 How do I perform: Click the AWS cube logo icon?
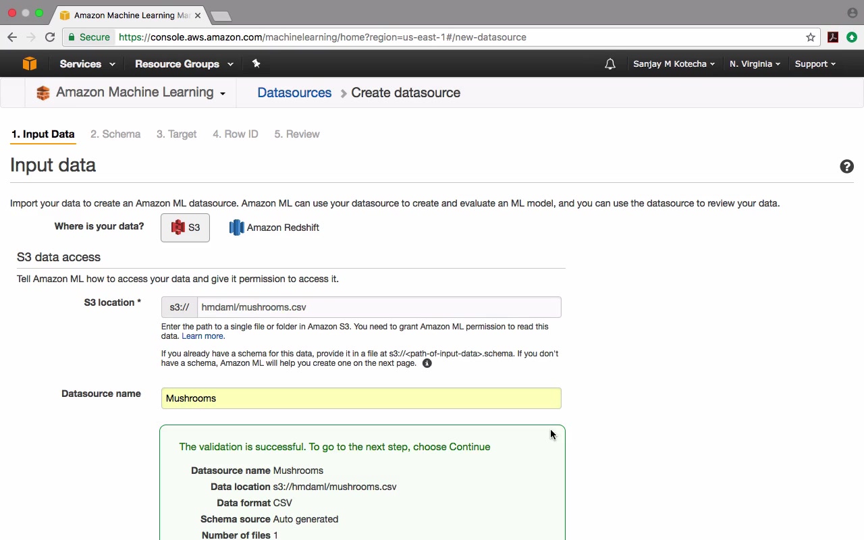coord(30,63)
